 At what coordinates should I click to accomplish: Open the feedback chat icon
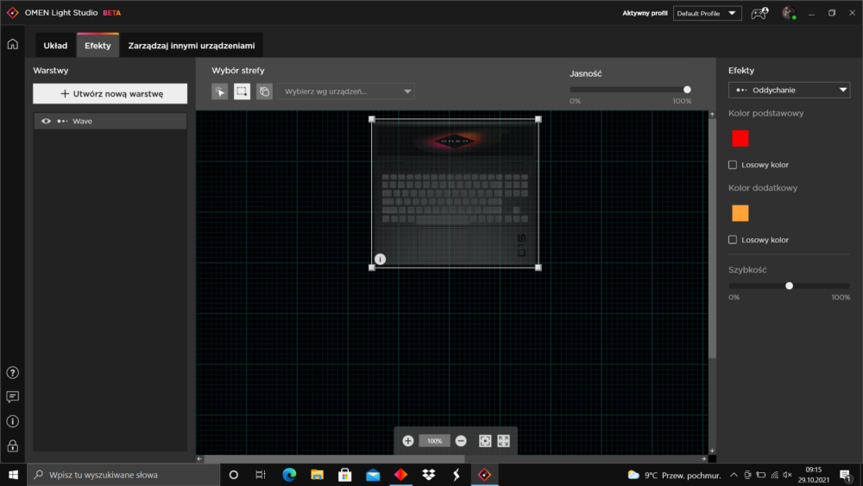13,397
